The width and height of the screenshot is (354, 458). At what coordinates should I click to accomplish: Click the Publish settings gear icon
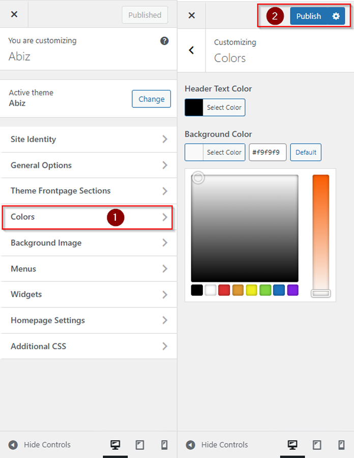click(336, 16)
